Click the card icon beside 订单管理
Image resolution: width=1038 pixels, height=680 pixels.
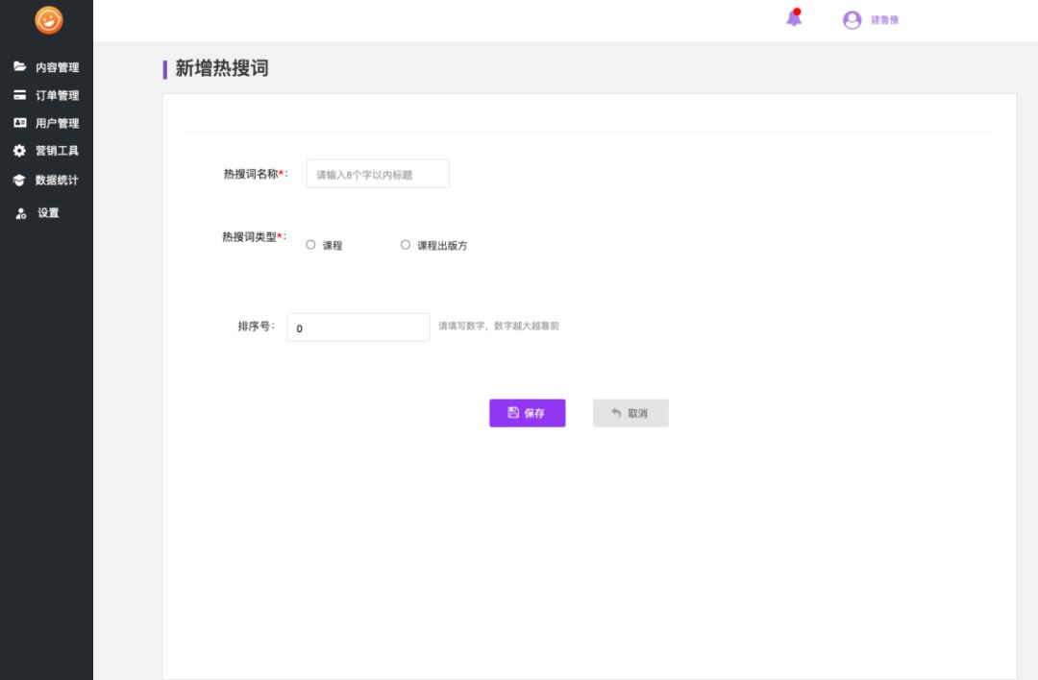tap(19, 95)
